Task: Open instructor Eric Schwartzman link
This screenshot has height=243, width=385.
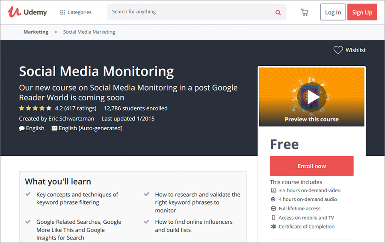Action: [x=71, y=119]
